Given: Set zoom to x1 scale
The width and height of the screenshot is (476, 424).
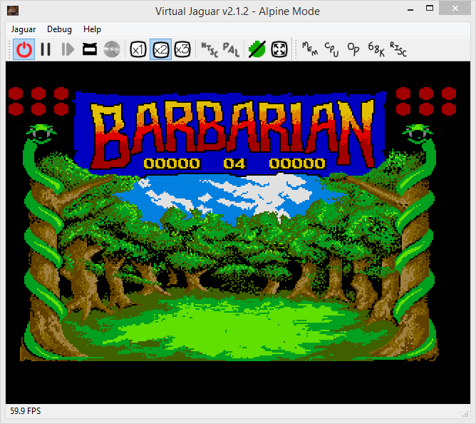Looking at the screenshot, I should [x=138, y=49].
